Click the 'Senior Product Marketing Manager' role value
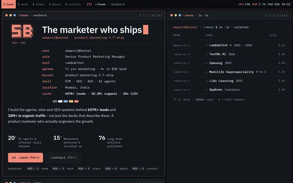The height and width of the screenshot is (183, 293). [95, 57]
